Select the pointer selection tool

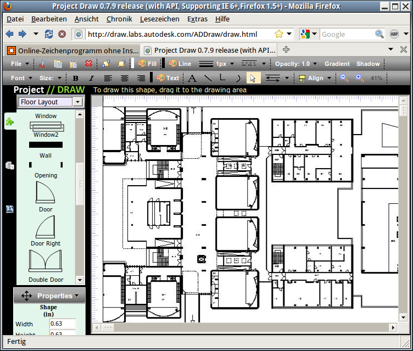253,78
